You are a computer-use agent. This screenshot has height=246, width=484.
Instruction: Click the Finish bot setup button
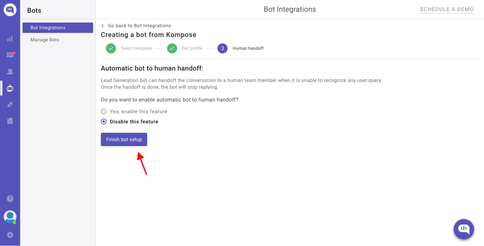coord(124,139)
